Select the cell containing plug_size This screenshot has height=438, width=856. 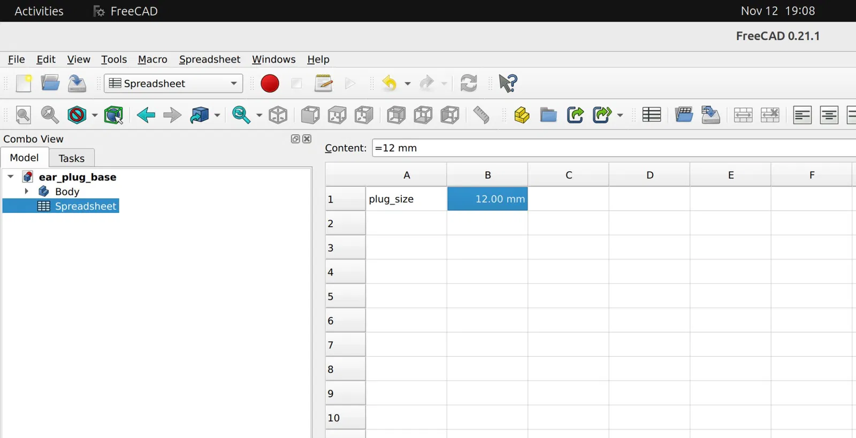coord(407,199)
